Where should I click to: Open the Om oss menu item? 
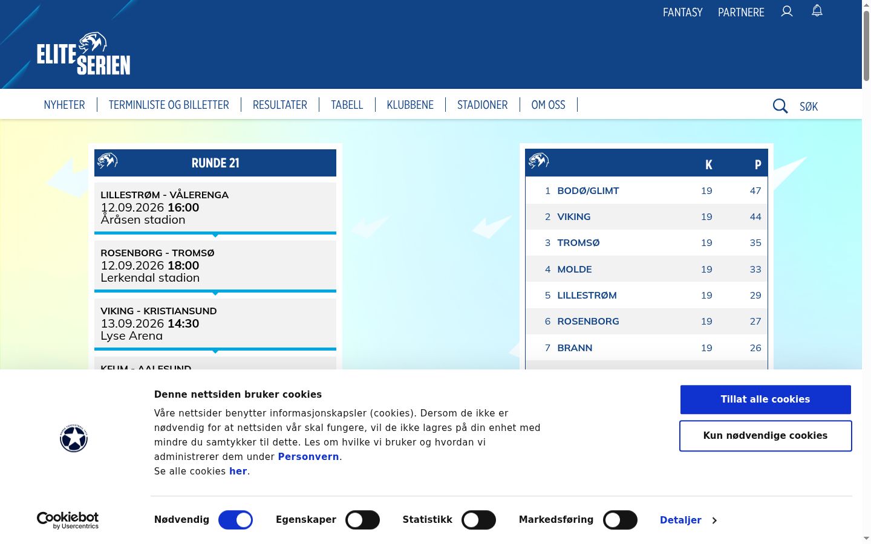click(x=549, y=105)
